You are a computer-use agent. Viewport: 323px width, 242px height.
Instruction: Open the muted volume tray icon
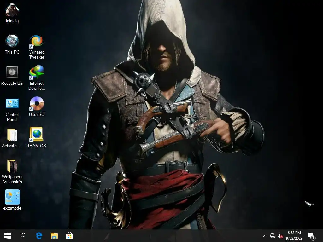(x=280, y=236)
